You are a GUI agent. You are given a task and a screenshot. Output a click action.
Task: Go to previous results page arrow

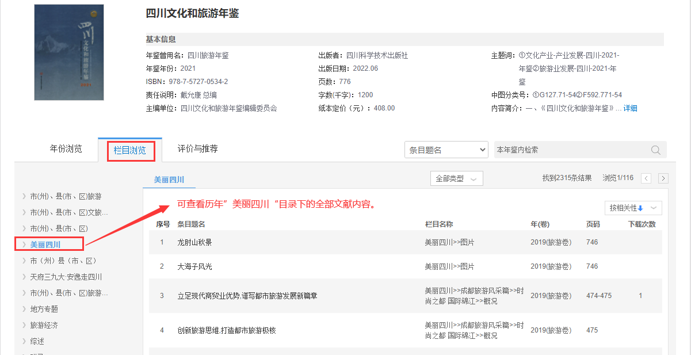[x=646, y=178]
